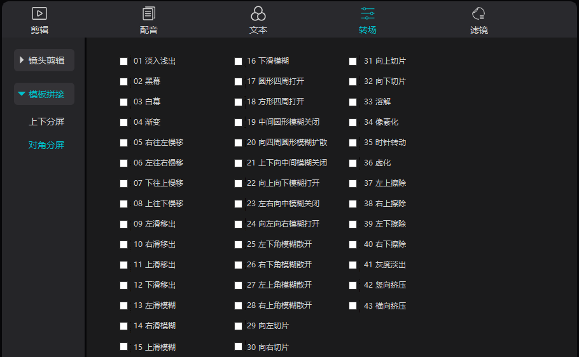Tick the 25 左下角模糊散开 checkbox
The image size is (579, 357).
coord(238,244)
